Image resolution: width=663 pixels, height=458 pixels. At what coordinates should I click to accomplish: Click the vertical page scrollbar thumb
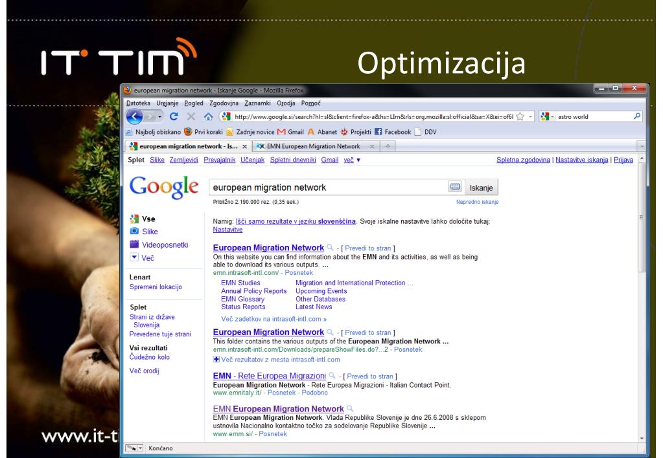click(642, 217)
